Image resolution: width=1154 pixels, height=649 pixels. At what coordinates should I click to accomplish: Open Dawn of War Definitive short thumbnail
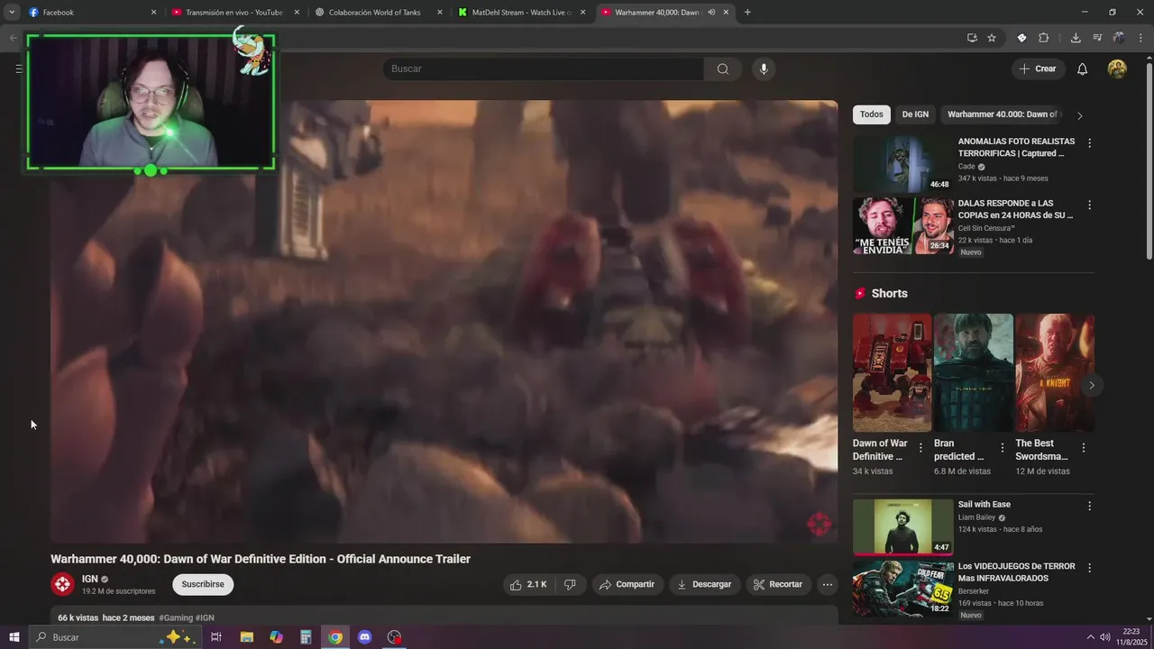click(x=892, y=372)
